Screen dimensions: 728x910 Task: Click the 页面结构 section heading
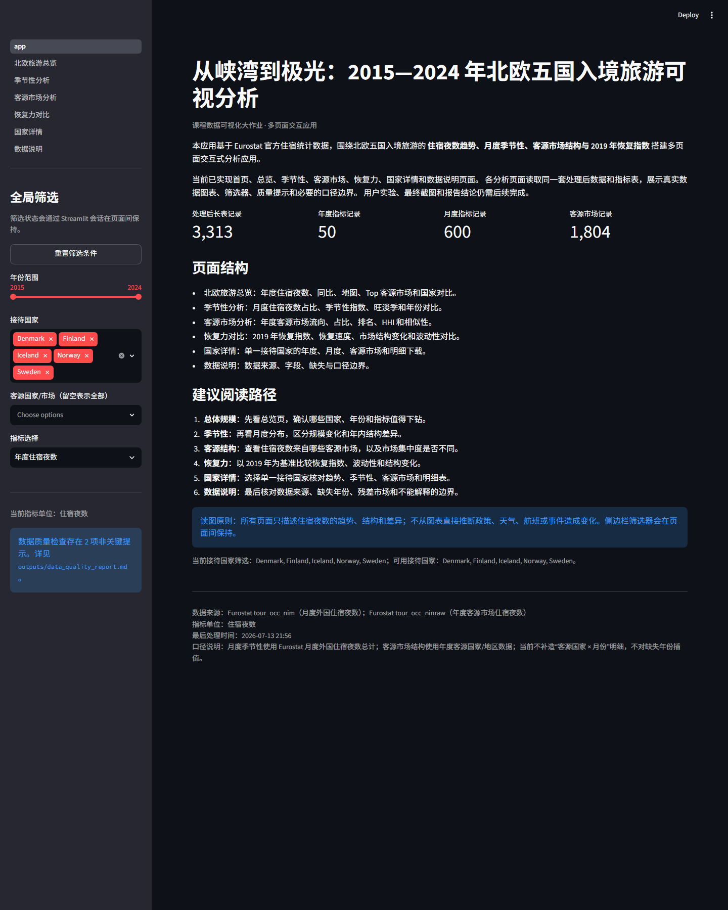[220, 268]
